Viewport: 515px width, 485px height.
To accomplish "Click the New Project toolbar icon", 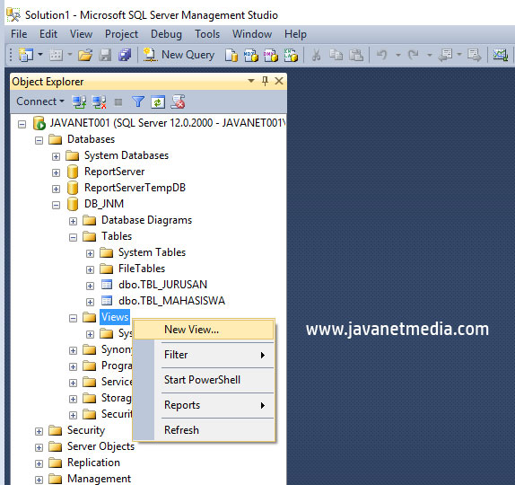I will [26, 55].
